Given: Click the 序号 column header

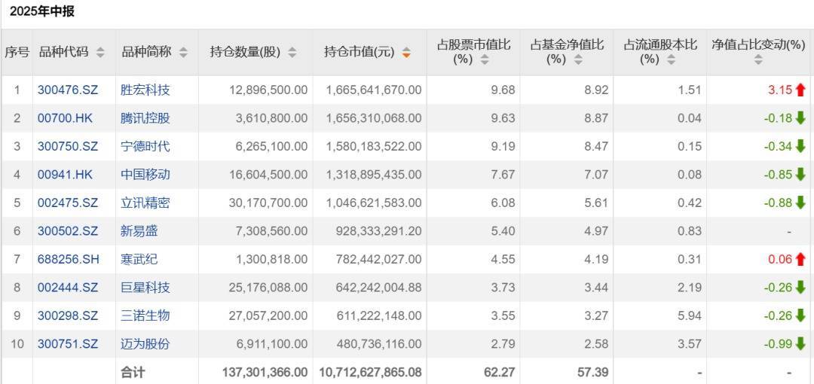Looking at the screenshot, I should (x=17, y=52).
